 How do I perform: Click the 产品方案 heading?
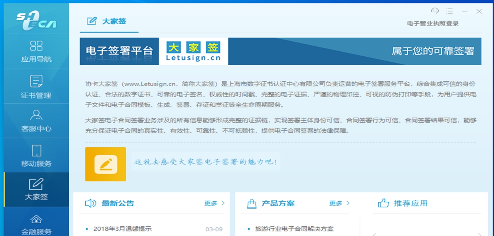[x=278, y=203]
